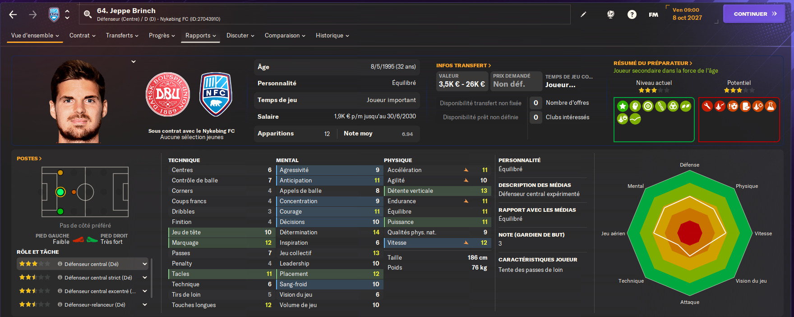Viewport: 794px width, 317px height.
Task: Open the Transferts menu
Action: tap(122, 36)
